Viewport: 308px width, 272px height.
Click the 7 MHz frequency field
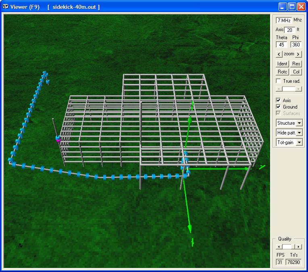284,20
